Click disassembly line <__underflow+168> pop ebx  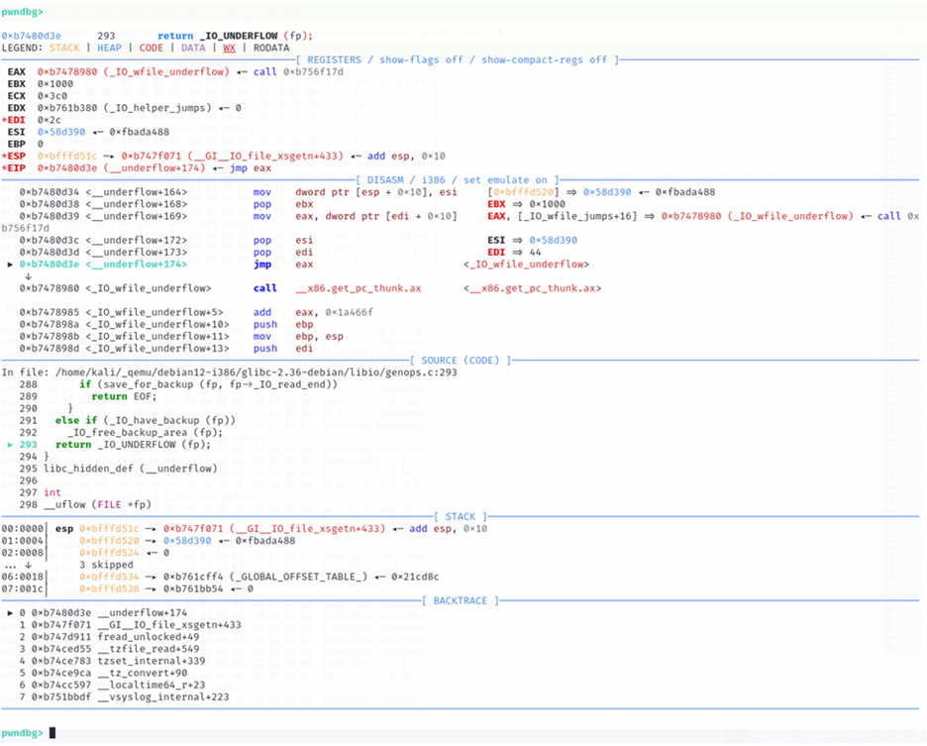tap(167, 204)
